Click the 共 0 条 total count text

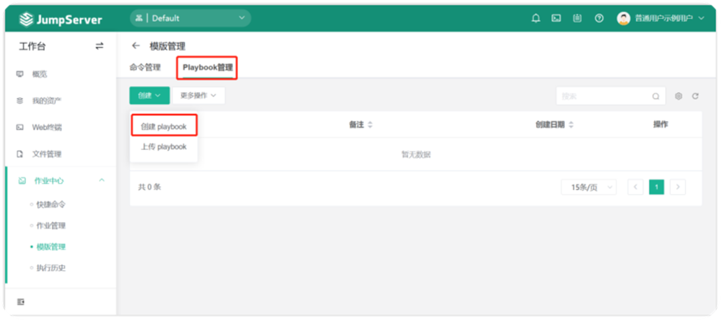150,187
